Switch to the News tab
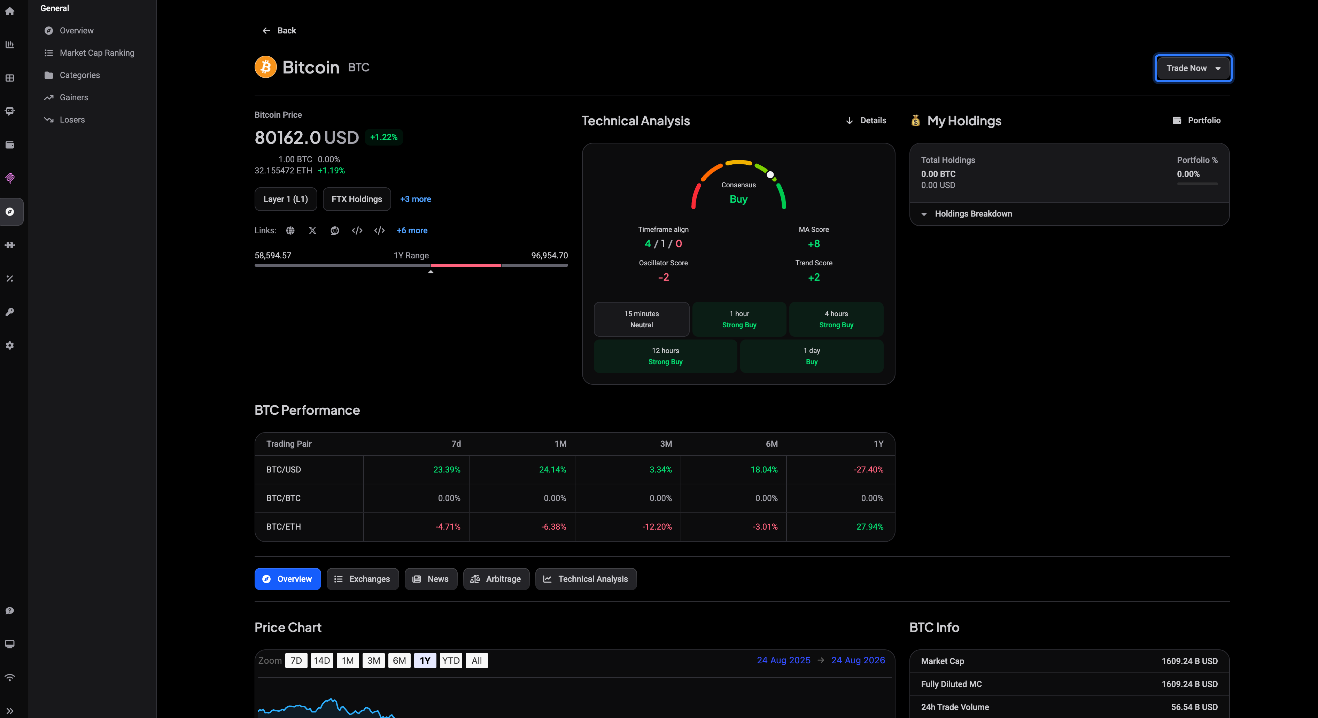 click(431, 579)
